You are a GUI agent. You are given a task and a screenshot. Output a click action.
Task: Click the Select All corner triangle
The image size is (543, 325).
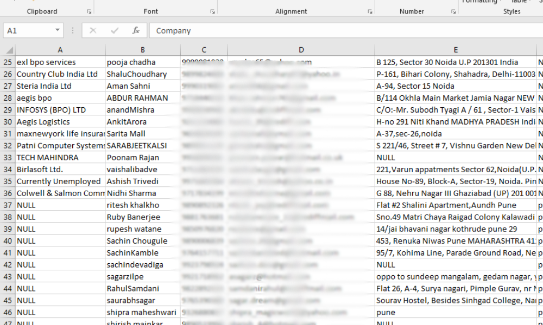point(9,50)
